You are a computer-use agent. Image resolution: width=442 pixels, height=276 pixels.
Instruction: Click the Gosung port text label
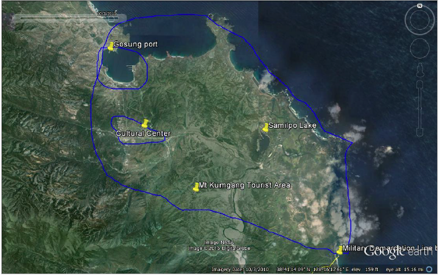(135, 44)
